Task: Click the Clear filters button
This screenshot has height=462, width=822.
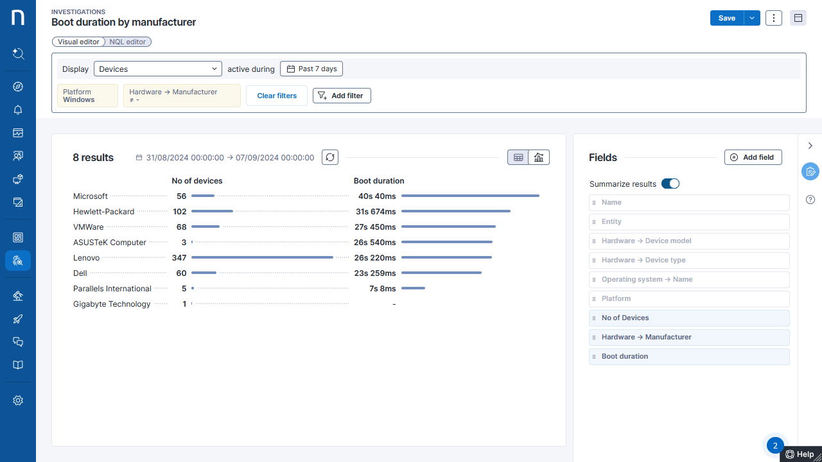Action: (x=277, y=96)
